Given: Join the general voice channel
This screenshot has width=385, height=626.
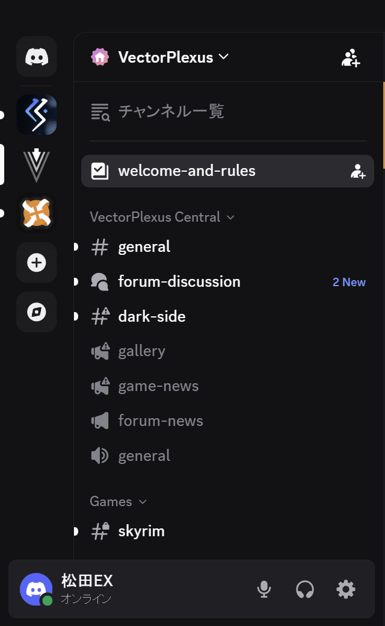Looking at the screenshot, I should click(144, 456).
